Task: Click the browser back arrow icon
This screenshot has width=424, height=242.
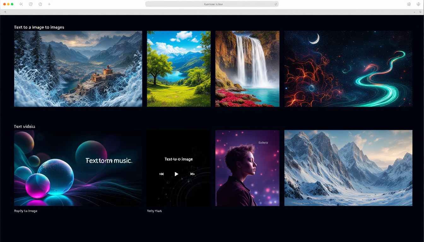Action: tap(21, 4)
